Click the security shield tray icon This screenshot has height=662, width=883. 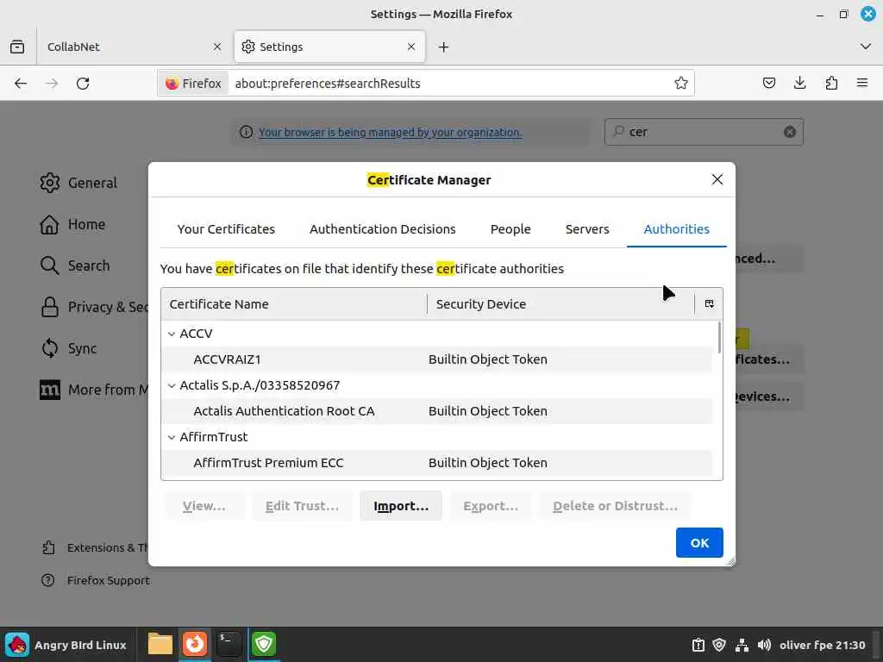[719, 645]
